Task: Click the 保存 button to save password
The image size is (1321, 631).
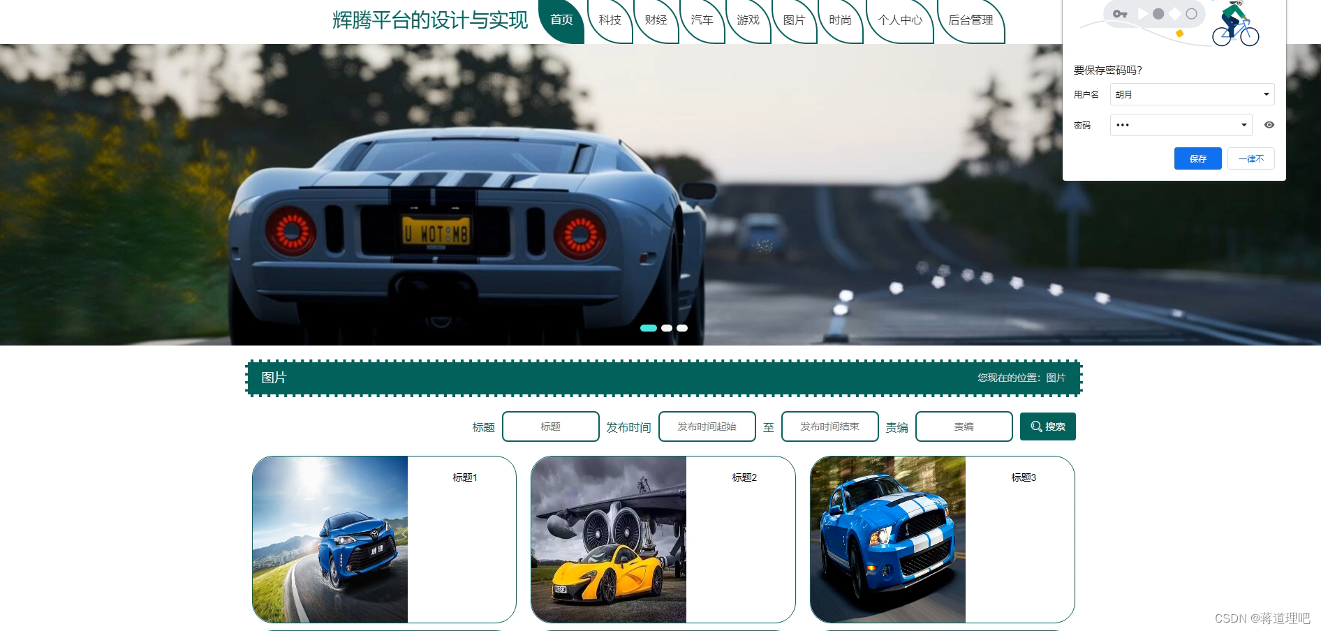Action: point(1197,158)
